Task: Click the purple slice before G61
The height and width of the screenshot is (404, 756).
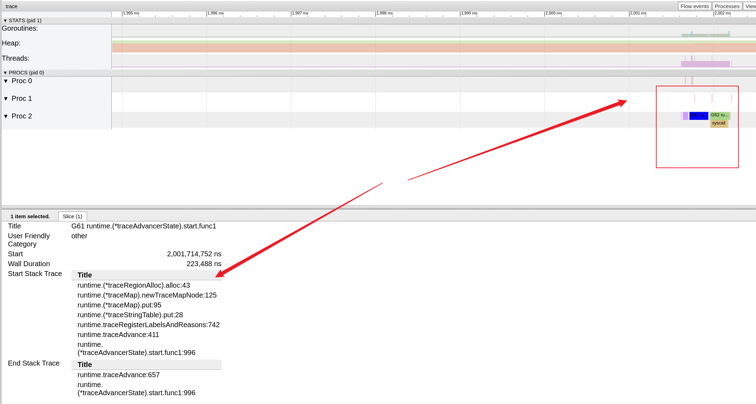Action: pyautogui.click(x=685, y=116)
